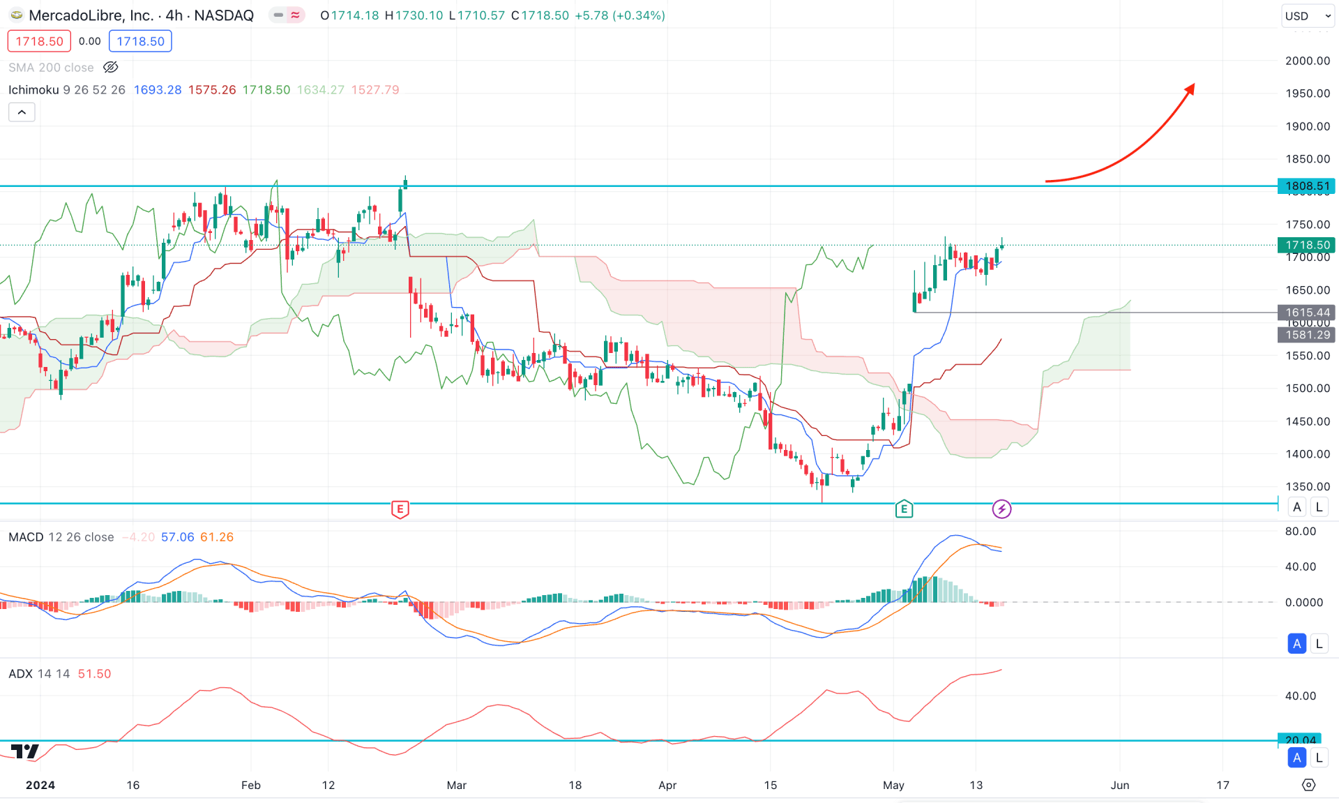The image size is (1339, 803).
Task: Click the MercadoLibre symbol logo icon
Action: [x=16, y=15]
